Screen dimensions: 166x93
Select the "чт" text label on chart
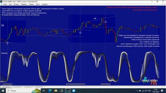pos(95,18)
